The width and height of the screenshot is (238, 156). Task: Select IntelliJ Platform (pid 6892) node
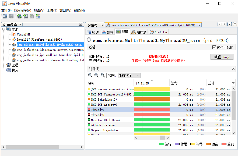[x=39, y=40]
